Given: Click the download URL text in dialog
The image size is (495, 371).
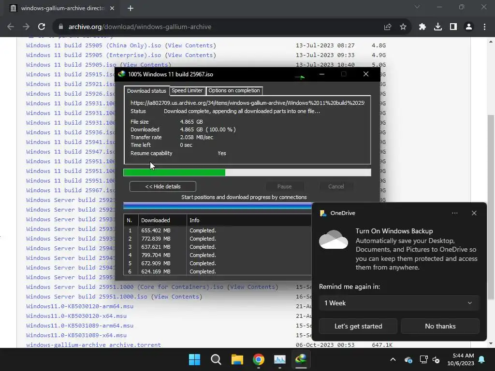Looking at the screenshot, I should (247, 103).
